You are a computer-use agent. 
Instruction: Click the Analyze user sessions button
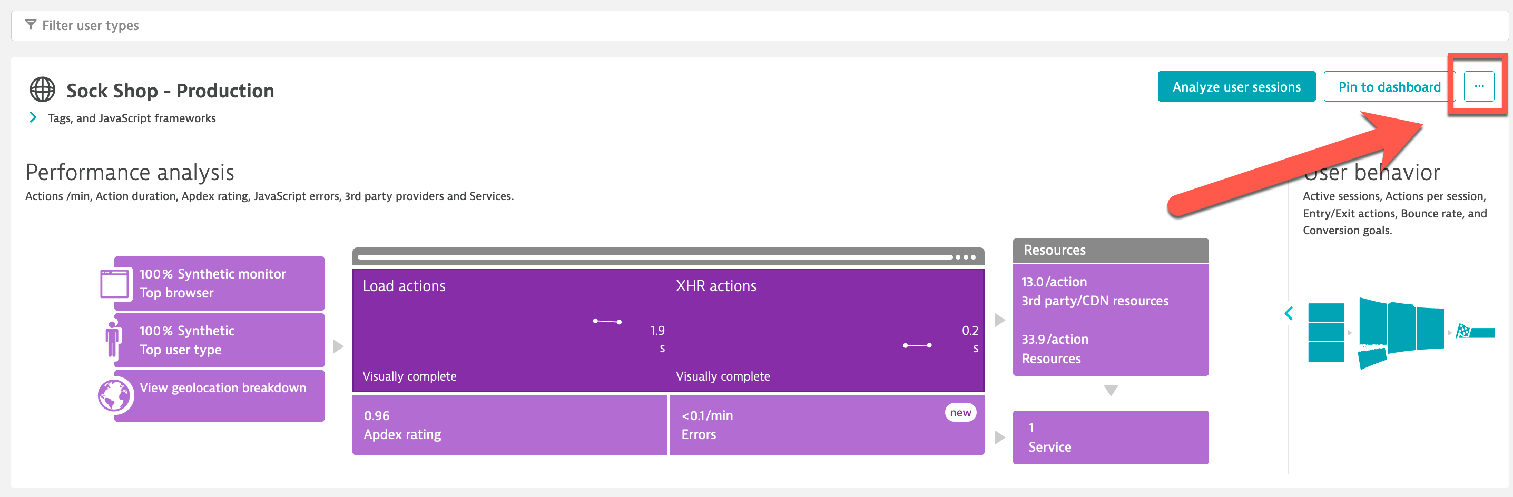coord(1236,86)
